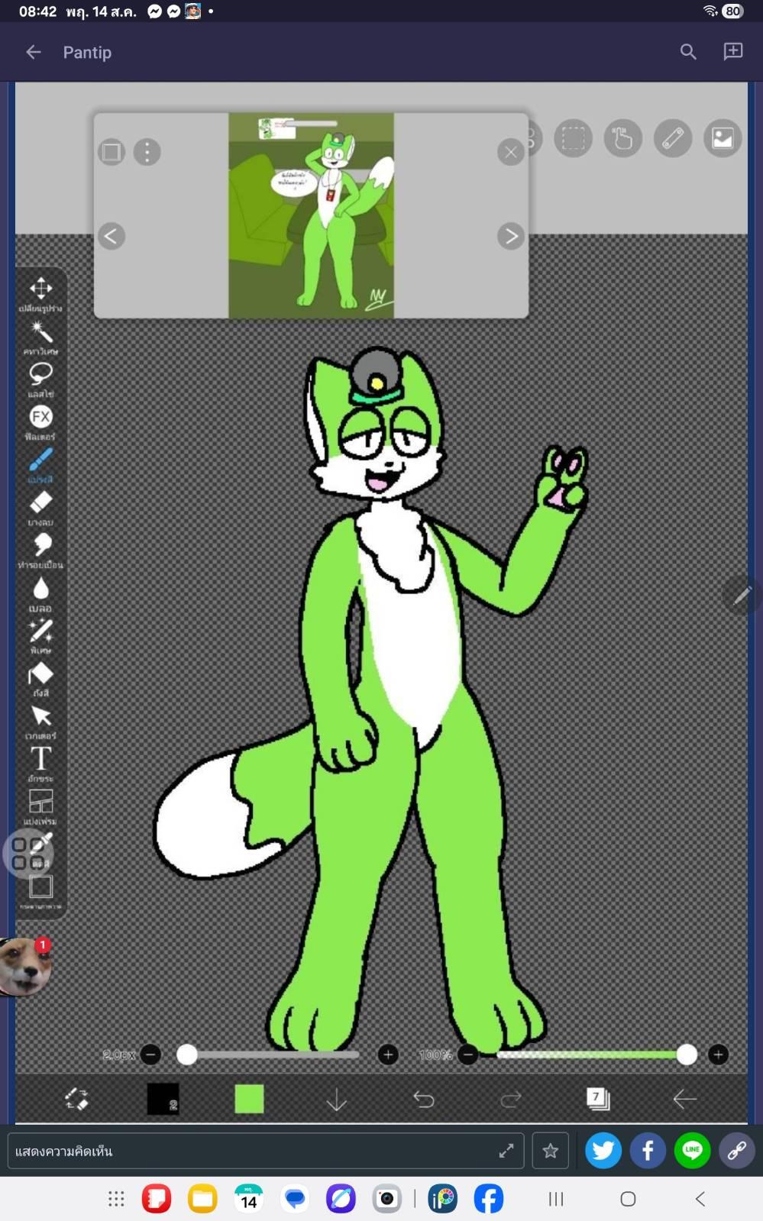Open the reference image material icon
The height and width of the screenshot is (1221, 763).
tap(723, 138)
